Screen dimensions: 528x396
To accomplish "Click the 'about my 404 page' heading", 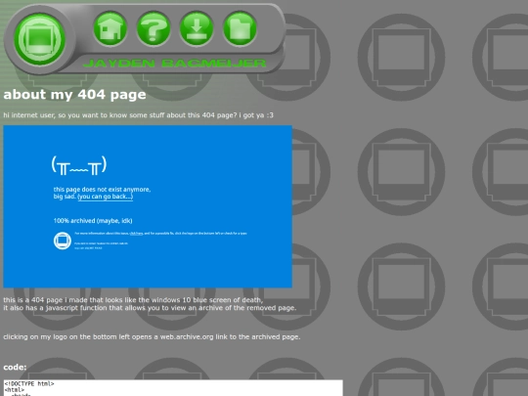I will (x=74, y=95).
